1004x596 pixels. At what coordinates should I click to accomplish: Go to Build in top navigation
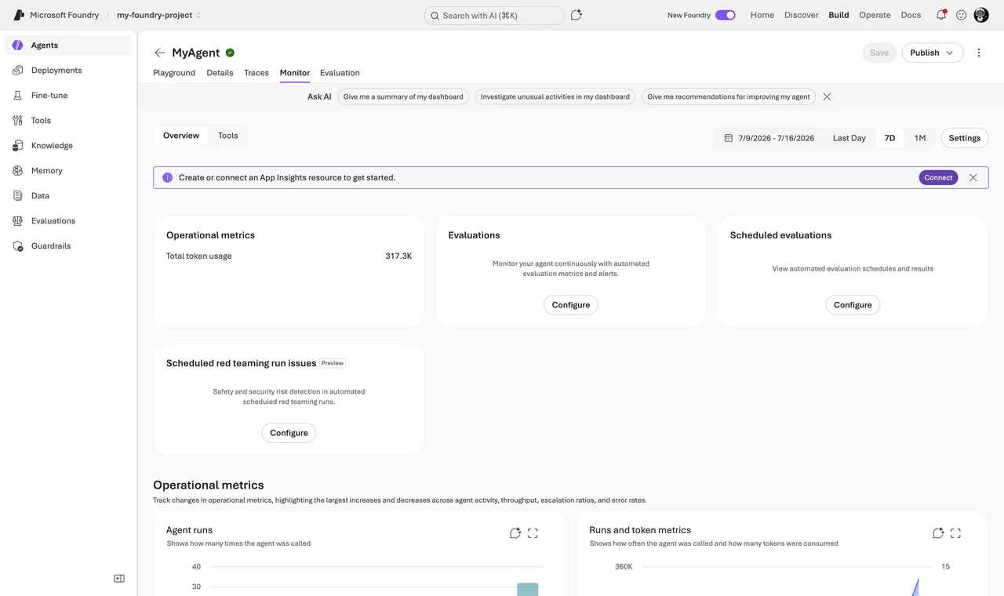838,15
